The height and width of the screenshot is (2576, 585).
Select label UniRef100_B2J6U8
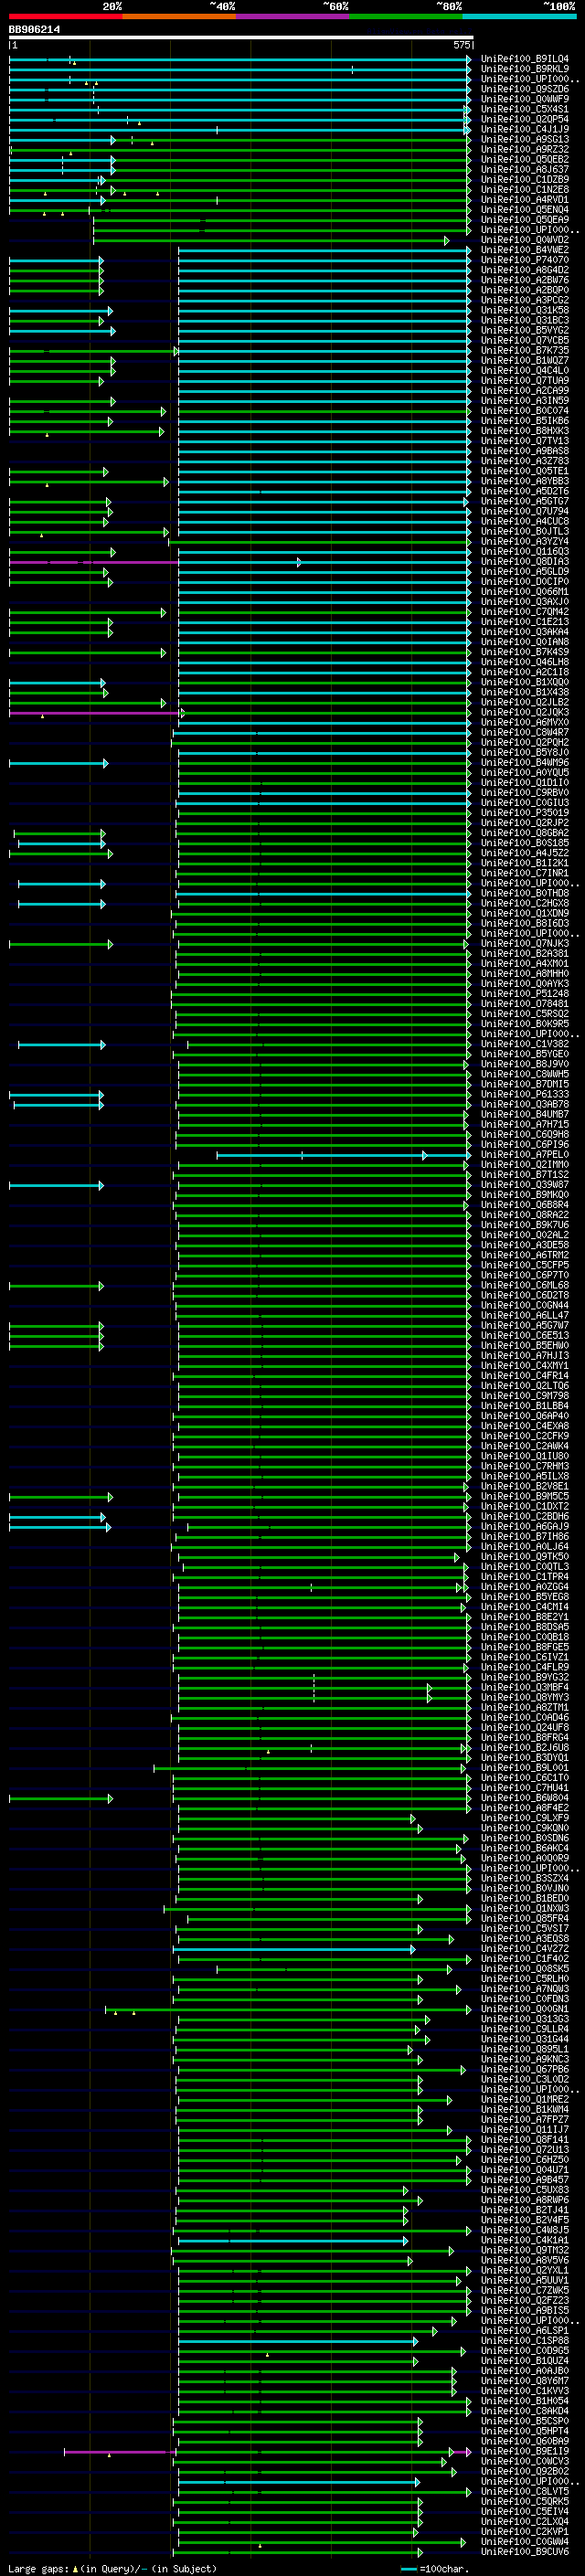[x=525, y=1748]
